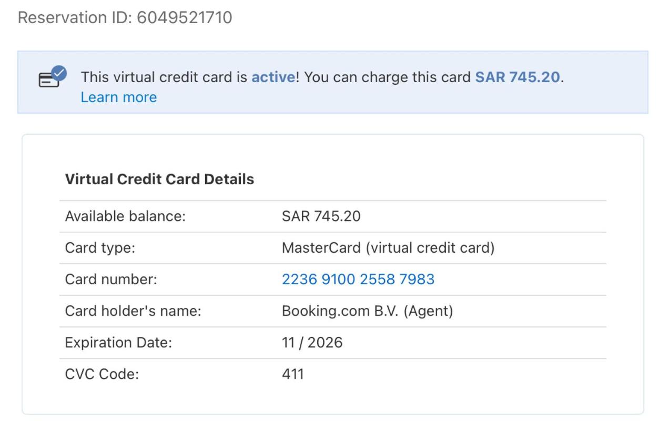669x428 pixels.
Task: Click 'This virtual credit card is' banner text
Action: click(164, 77)
